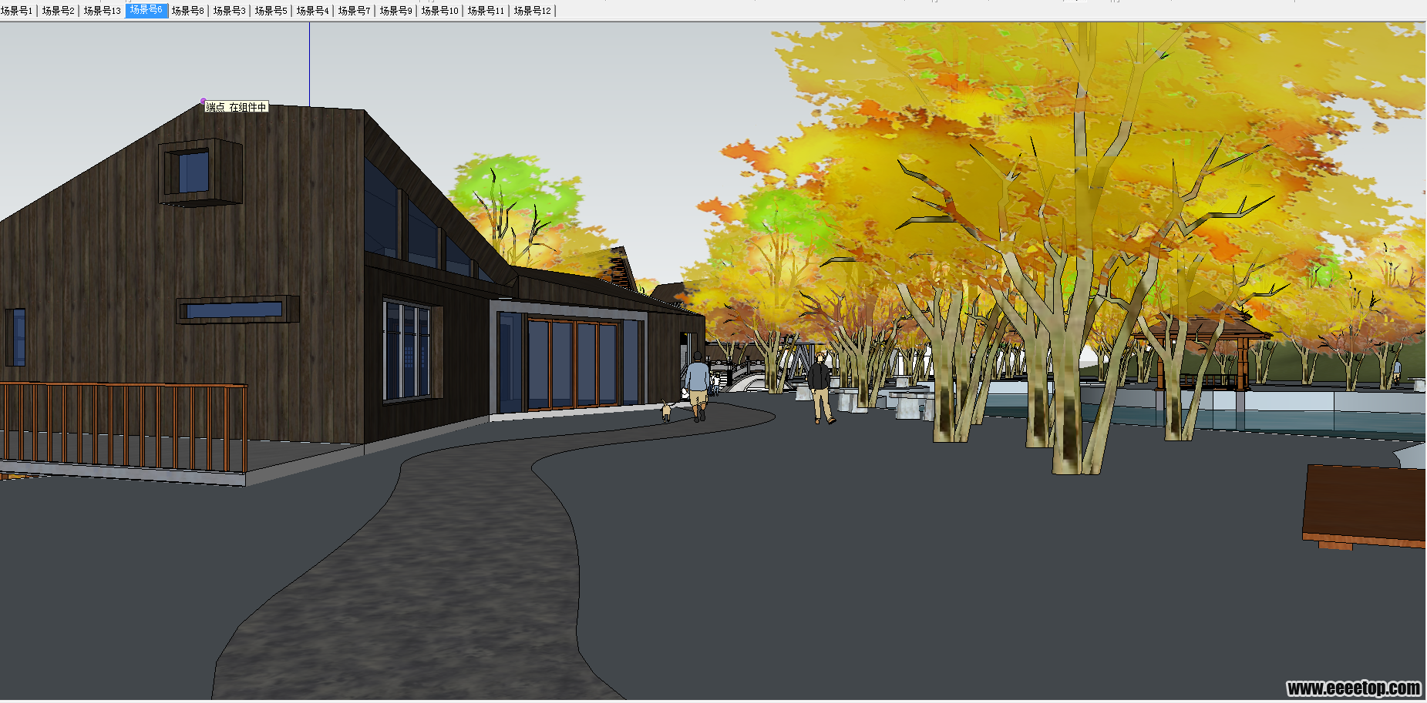This screenshot has width=1427, height=703.
Task: Select scene tab 场景号12
Action: (532, 11)
